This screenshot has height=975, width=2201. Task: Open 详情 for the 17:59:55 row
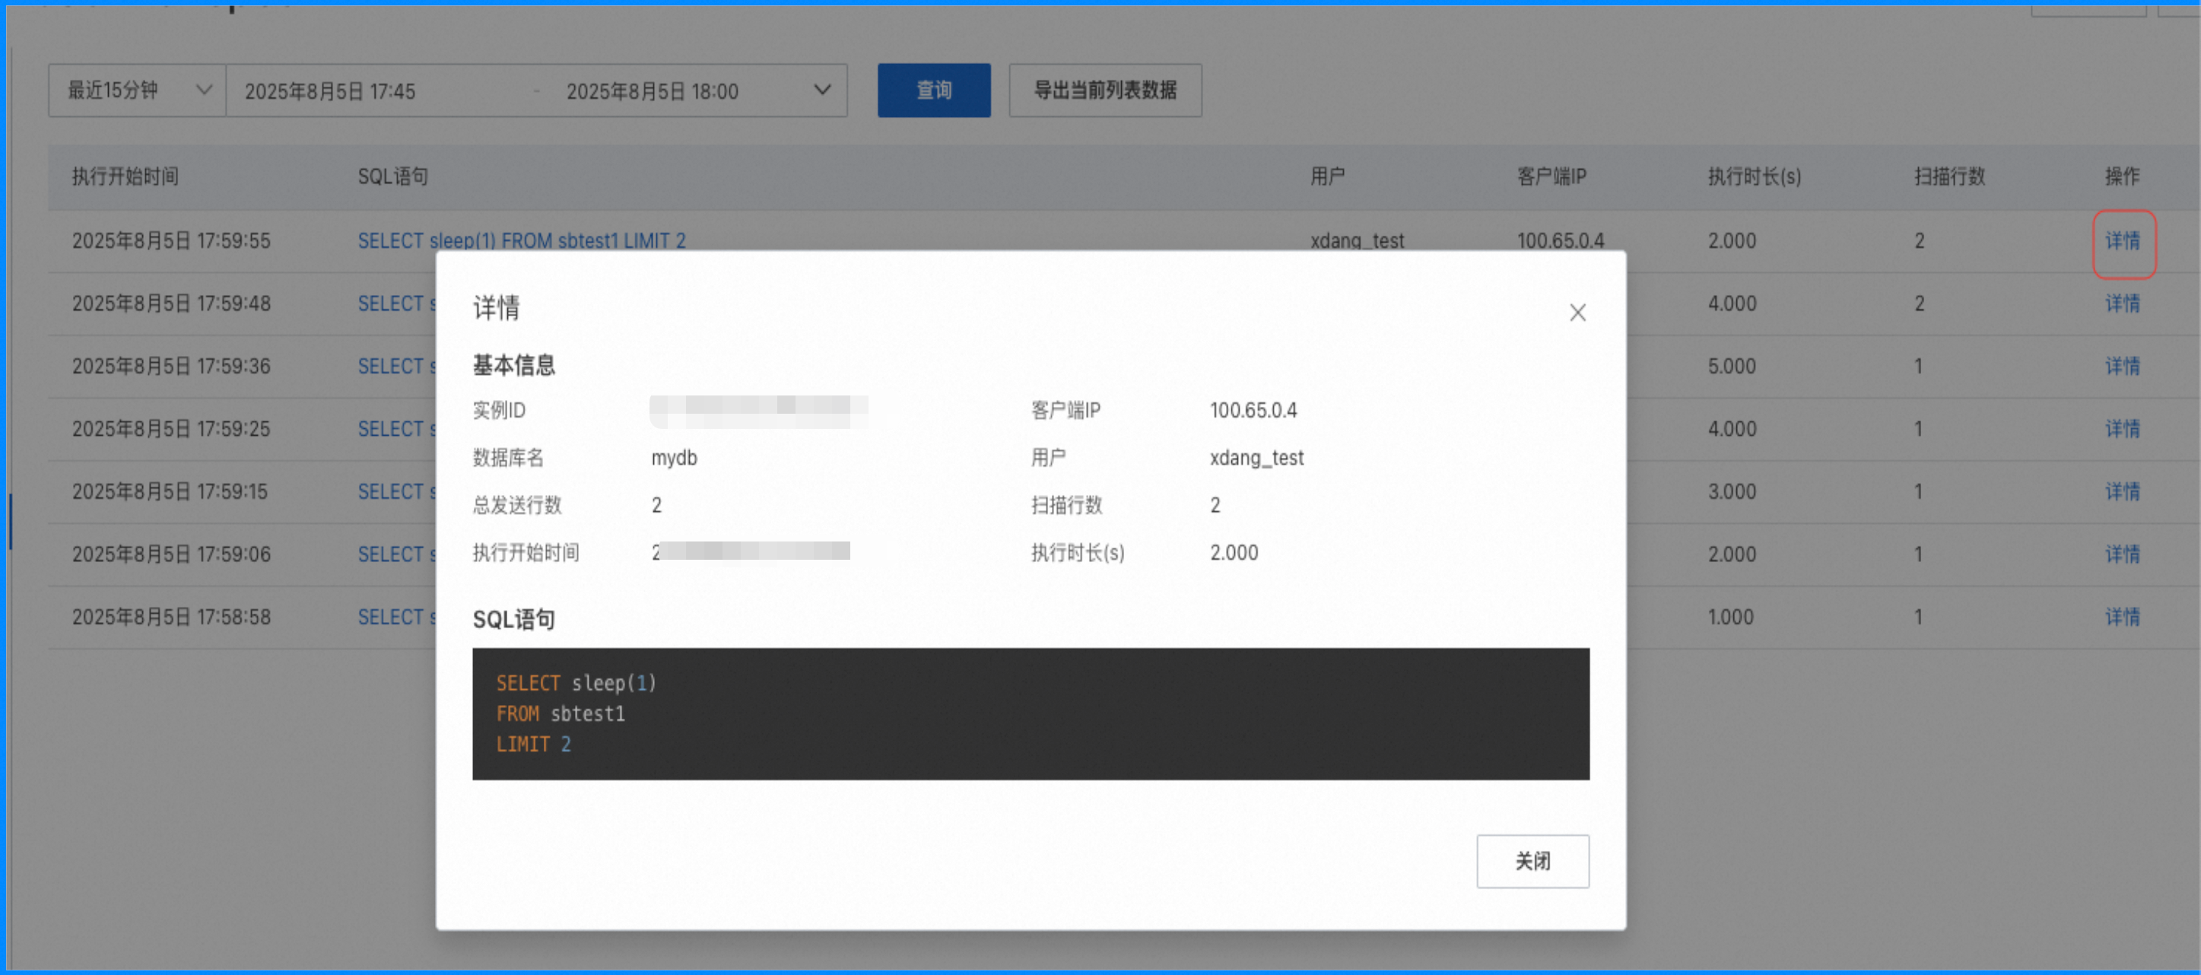(2122, 241)
